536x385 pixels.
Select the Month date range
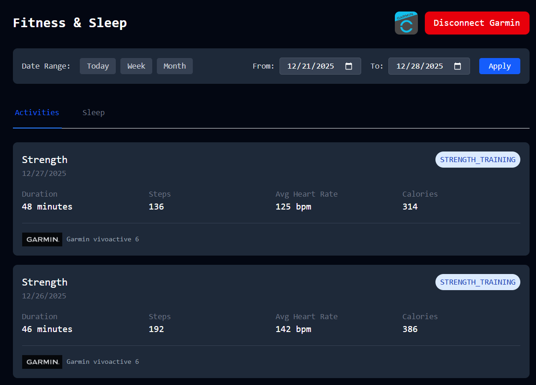(174, 66)
